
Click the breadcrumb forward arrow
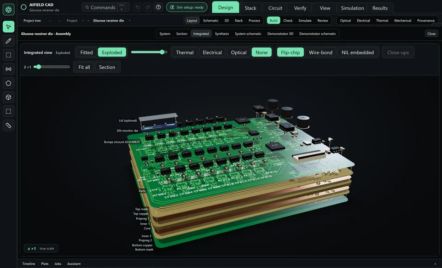click(59, 21)
